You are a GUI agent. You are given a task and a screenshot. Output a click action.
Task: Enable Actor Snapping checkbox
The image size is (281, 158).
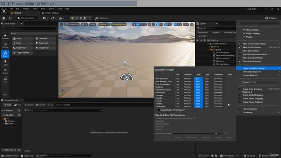[239, 89]
